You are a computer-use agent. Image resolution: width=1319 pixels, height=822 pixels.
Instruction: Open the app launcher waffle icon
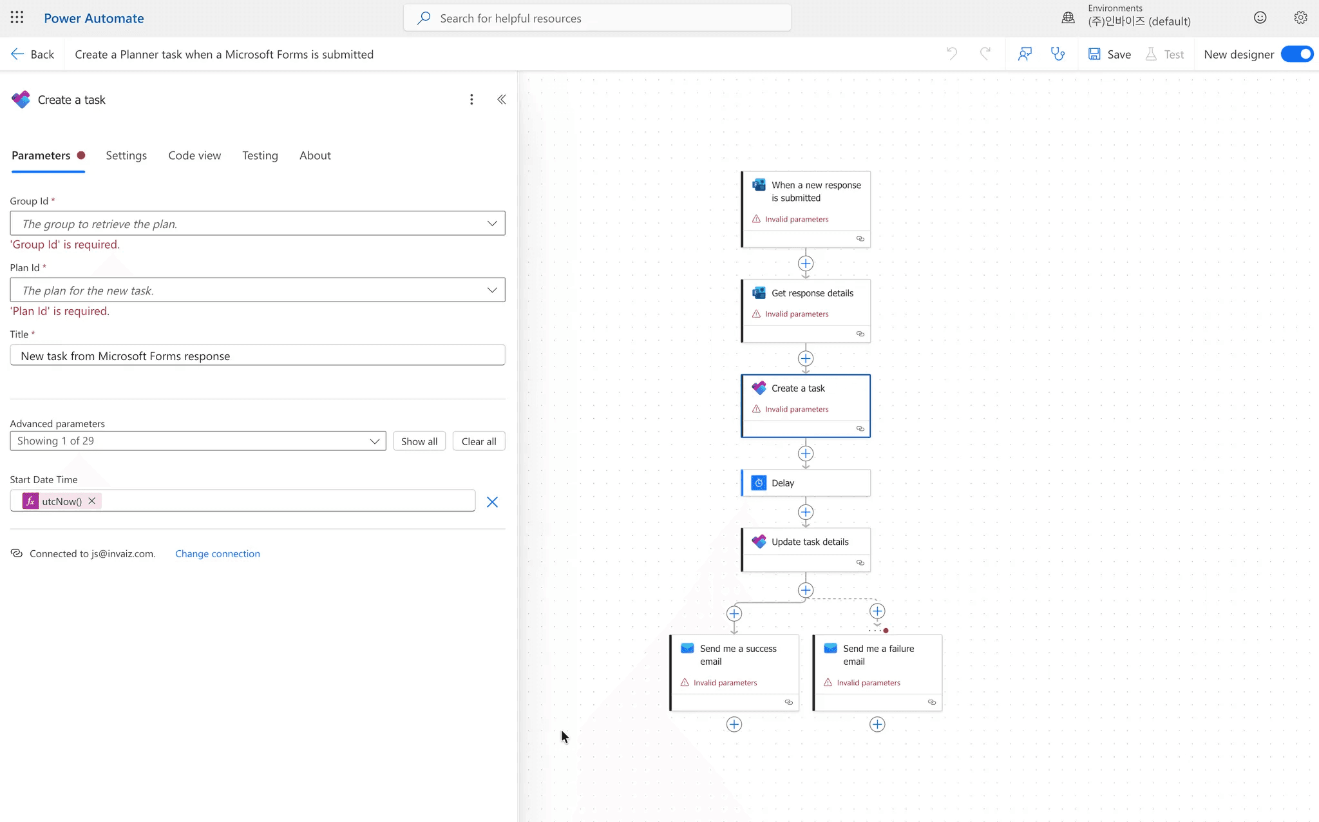pyautogui.click(x=17, y=18)
